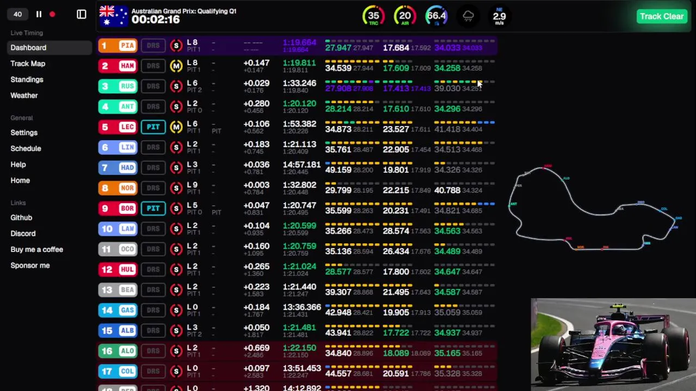The image size is (696, 391).
Task: Select the RUS driver tag
Action: pos(117,86)
